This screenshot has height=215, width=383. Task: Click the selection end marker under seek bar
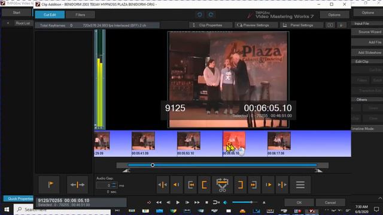[x=318, y=171]
